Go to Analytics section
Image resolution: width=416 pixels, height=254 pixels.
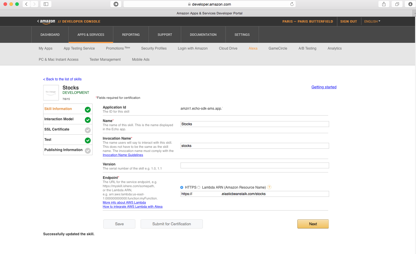[335, 48]
